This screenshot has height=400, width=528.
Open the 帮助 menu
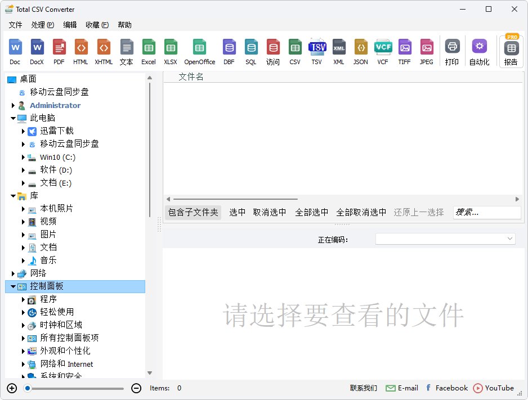tap(124, 25)
